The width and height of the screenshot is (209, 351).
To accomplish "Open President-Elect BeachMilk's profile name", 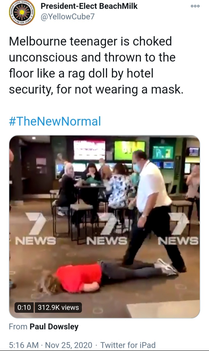I will 89,6.
